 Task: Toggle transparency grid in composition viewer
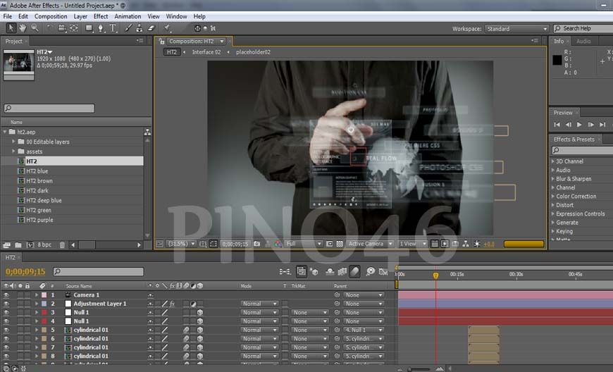(340, 244)
